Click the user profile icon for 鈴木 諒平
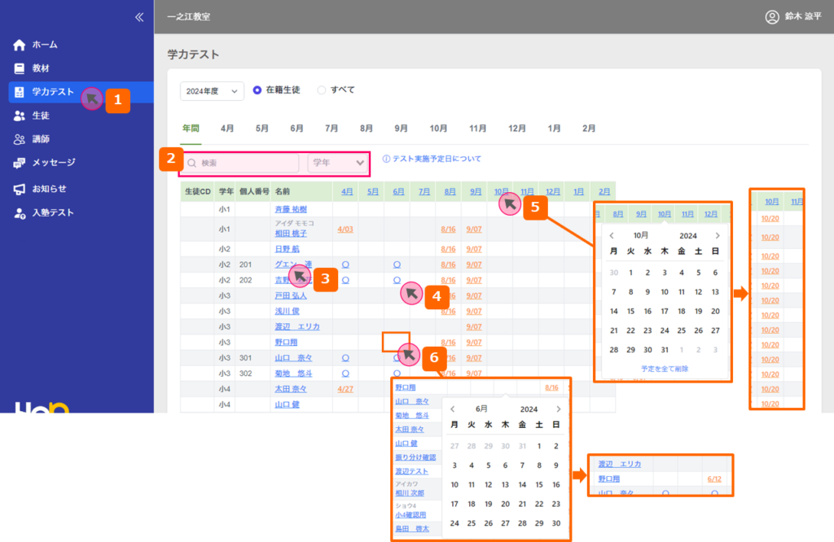 (772, 16)
